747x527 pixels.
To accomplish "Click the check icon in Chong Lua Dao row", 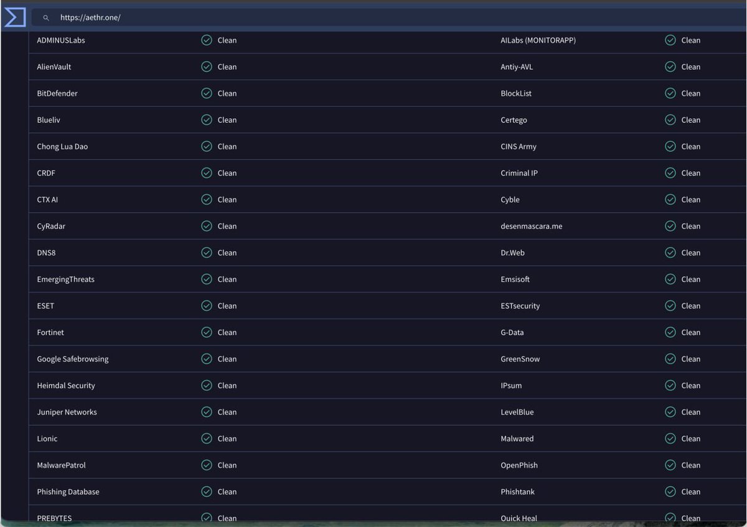I will pos(207,146).
